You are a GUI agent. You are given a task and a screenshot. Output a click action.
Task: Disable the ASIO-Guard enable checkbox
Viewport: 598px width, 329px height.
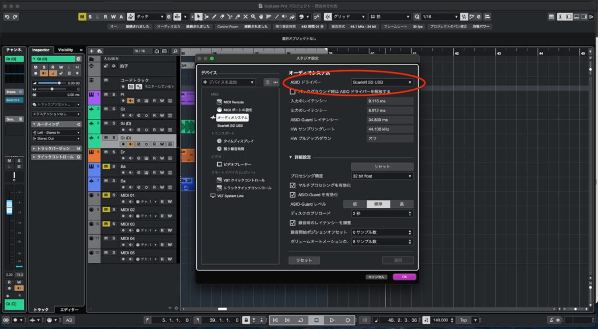(293, 195)
